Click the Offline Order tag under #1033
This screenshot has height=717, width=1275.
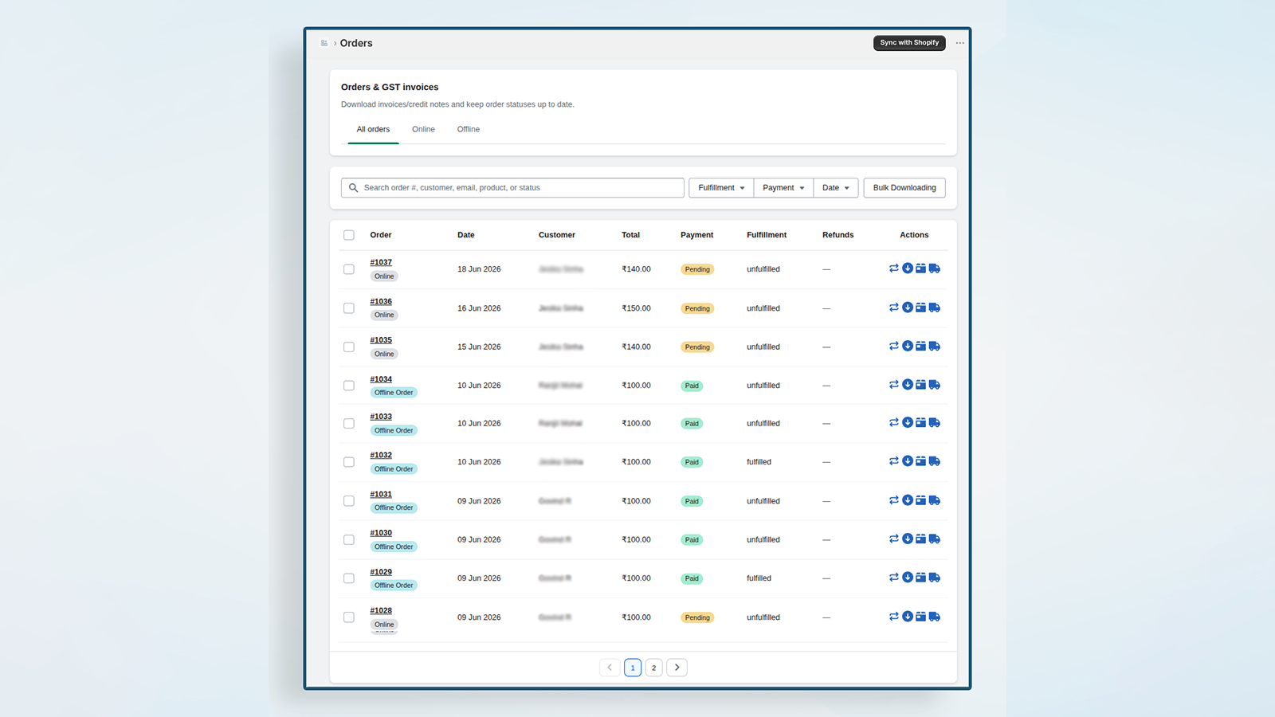pyautogui.click(x=394, y=430)
